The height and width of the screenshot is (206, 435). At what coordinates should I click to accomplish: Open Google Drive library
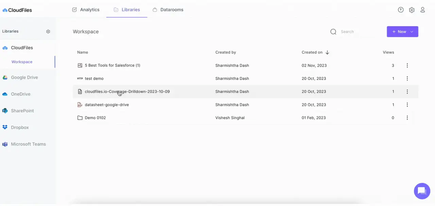pyautogui.click(x=24, y=77)
